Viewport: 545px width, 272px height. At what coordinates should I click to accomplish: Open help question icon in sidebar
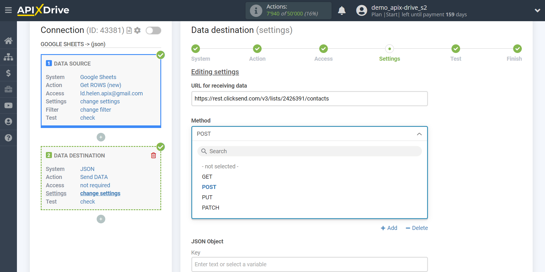point(8,138)
